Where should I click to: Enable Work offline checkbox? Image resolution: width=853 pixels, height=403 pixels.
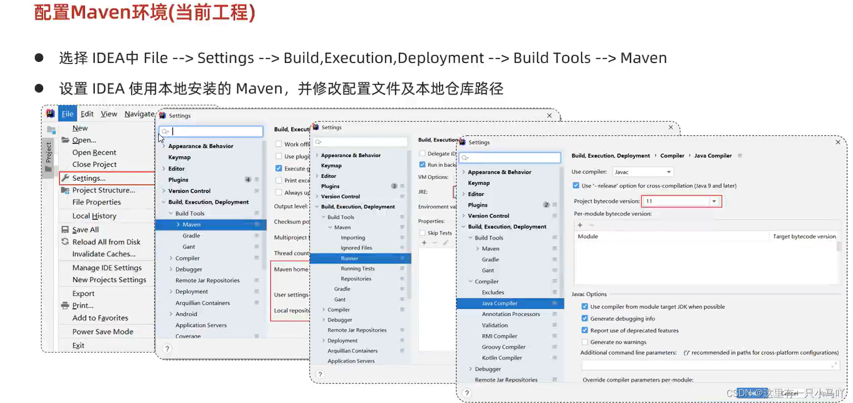click(x=279, y=144)
